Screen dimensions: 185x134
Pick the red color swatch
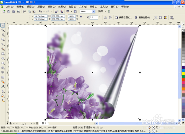(183, 80)
